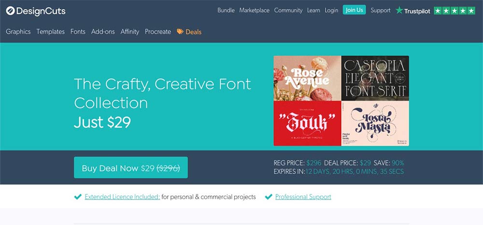Click the orange Deals tag icon
Screen dimensions: 483x225
(x=180, y=32)
